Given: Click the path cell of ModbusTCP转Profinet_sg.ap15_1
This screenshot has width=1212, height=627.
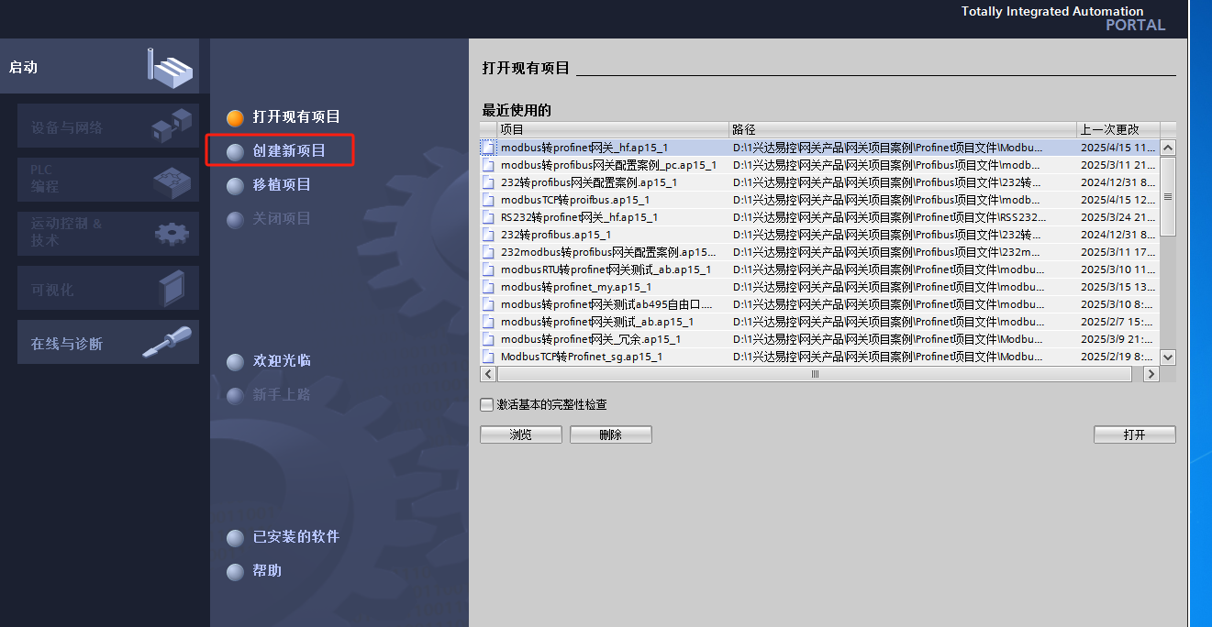Looking at the screenshot, I should [x=903, y=357].
